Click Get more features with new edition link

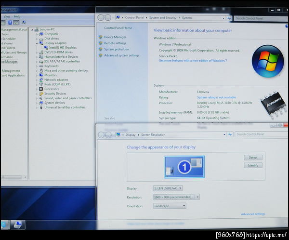coord(193,61)
